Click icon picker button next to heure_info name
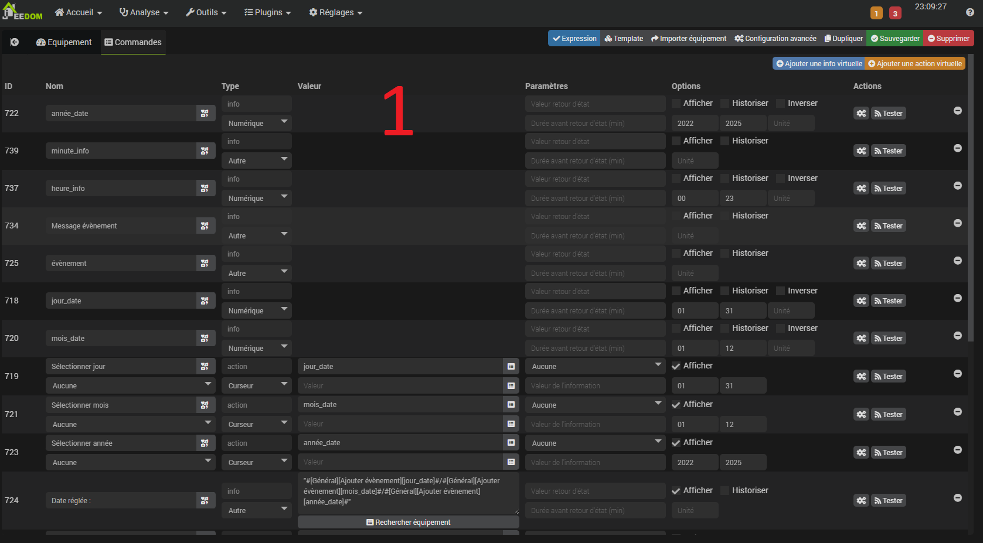 tap(205, 189)
